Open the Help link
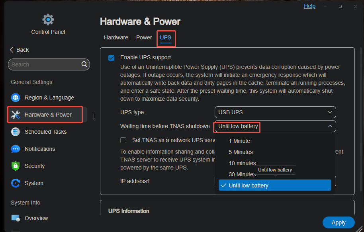 310,6
